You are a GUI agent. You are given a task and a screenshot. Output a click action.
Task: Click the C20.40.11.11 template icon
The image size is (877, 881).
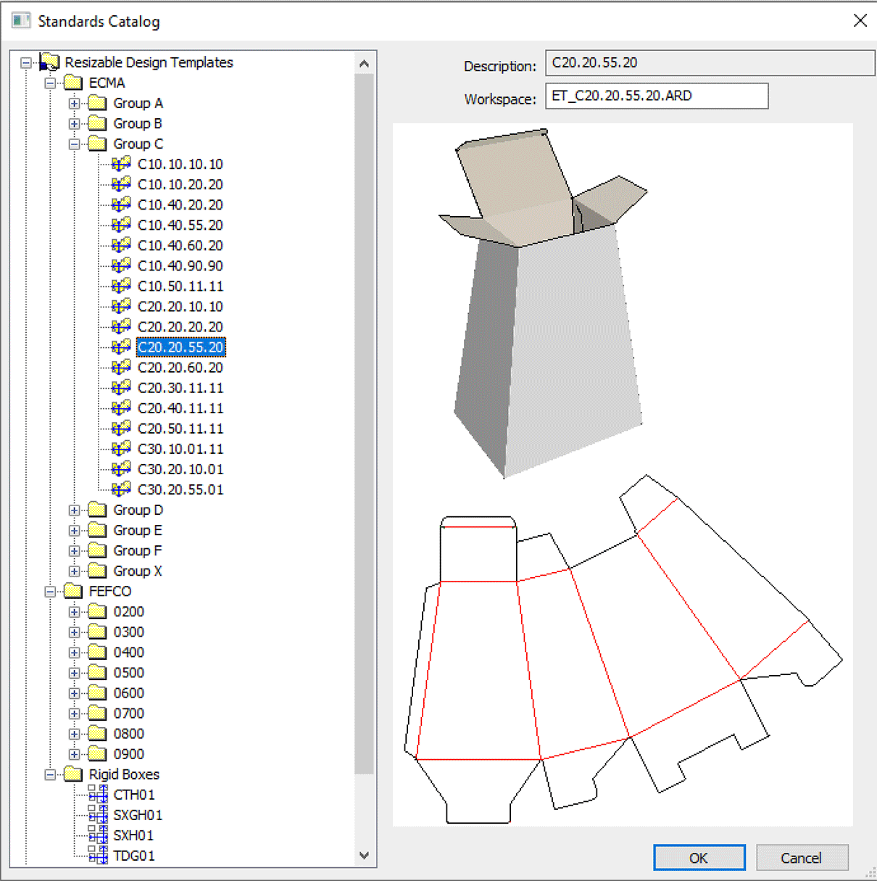click(x=121, y=408)
